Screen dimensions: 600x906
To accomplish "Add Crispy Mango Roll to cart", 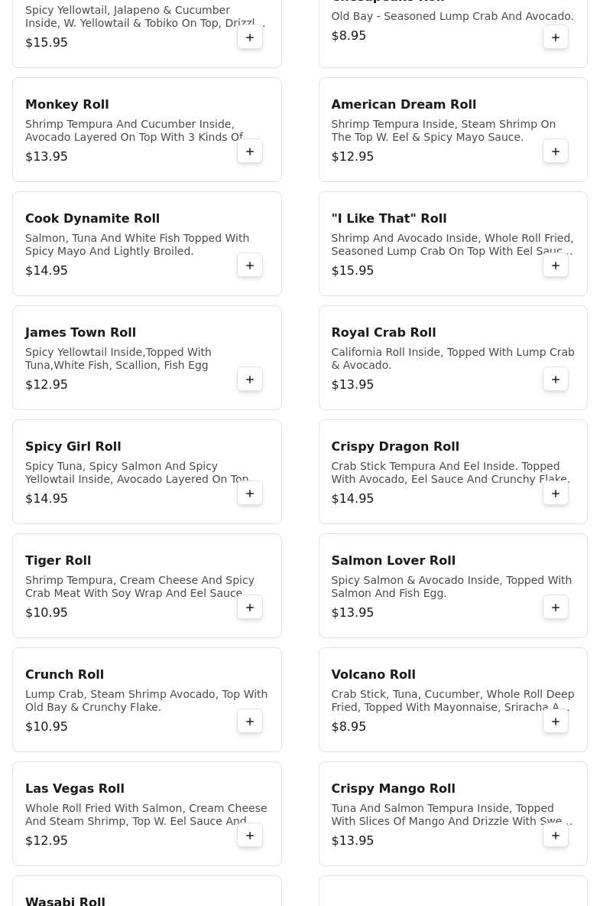I will (x=556, y=836).
